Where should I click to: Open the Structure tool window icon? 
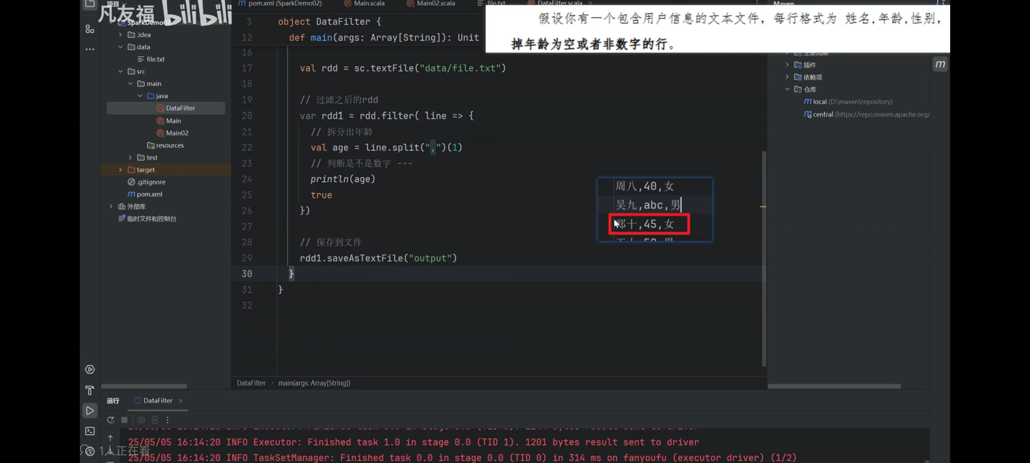[90, 29]
